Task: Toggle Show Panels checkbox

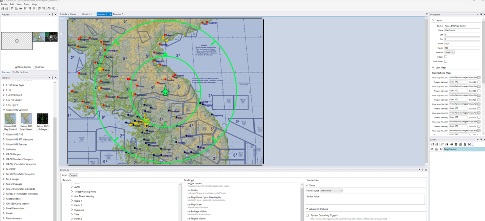Action: (16, 67)
